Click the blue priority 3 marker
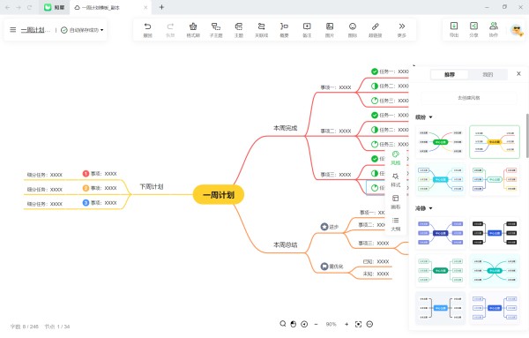529x338 pixels. (x=86, y=203)
